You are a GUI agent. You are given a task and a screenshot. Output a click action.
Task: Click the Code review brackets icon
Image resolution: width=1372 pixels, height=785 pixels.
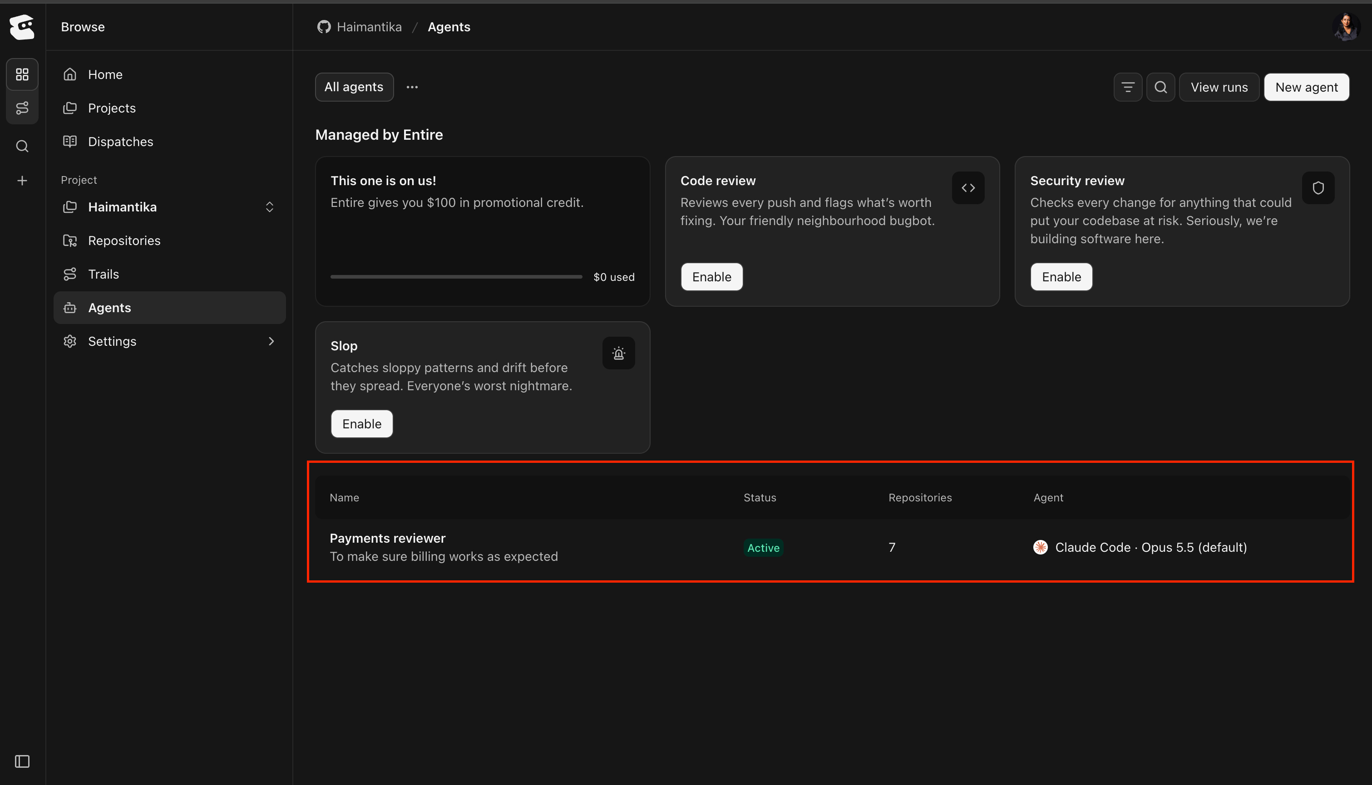tap(968, 188)
